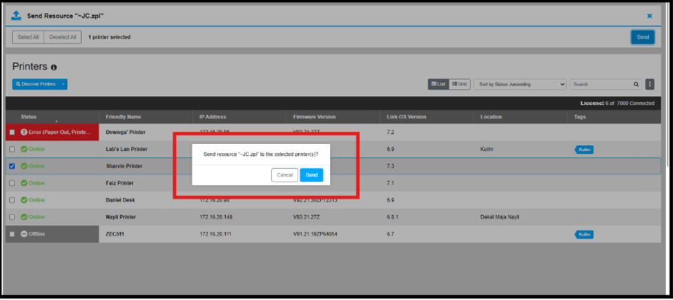Click online status icon for Daniel Desk
This screenshot has height=300, width=673.
click(24, 200)
